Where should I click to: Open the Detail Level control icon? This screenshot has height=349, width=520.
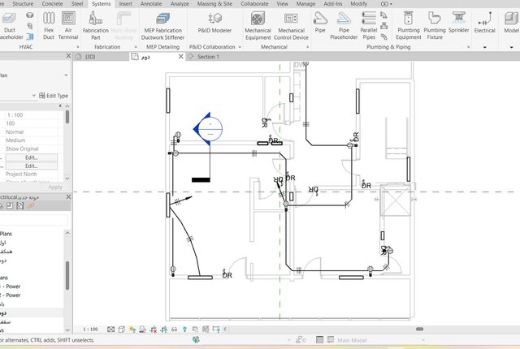click(110, 330)
